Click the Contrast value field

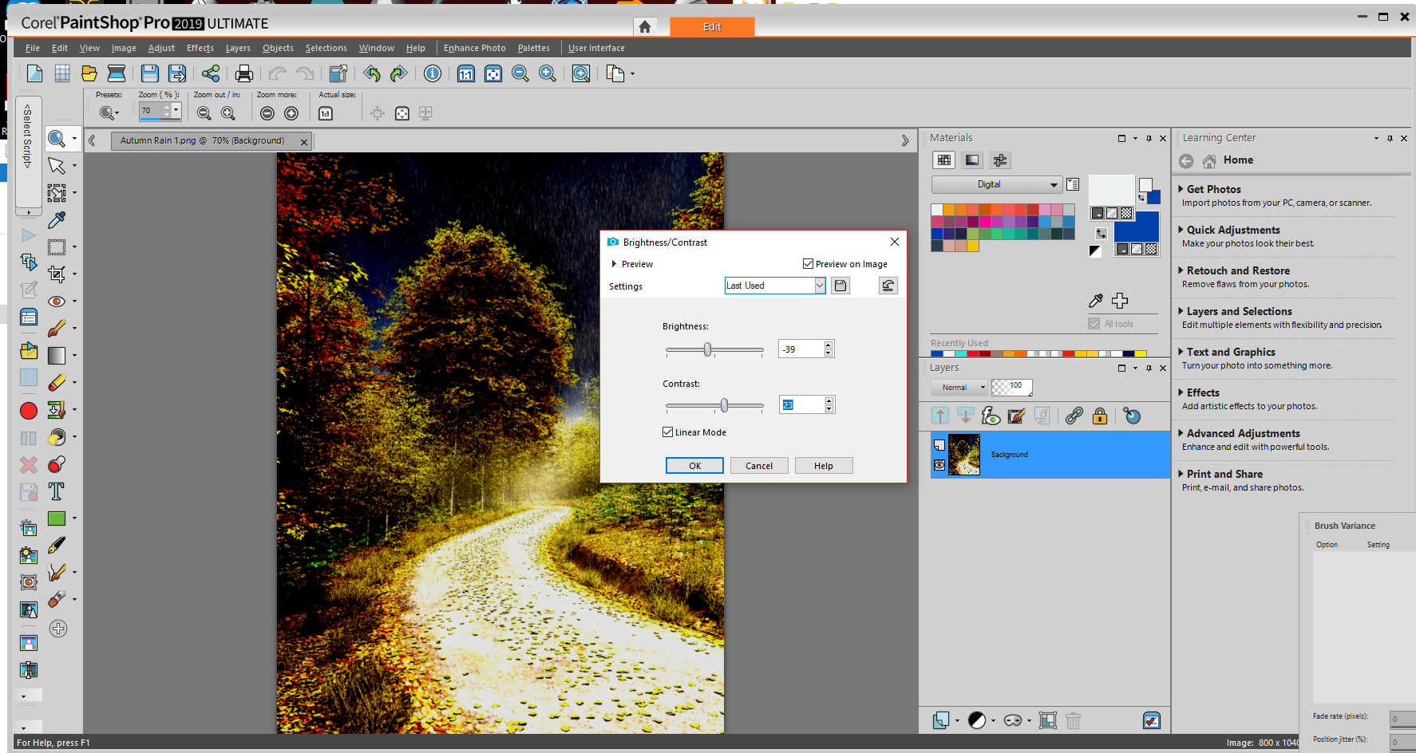(x=801, y=404)
